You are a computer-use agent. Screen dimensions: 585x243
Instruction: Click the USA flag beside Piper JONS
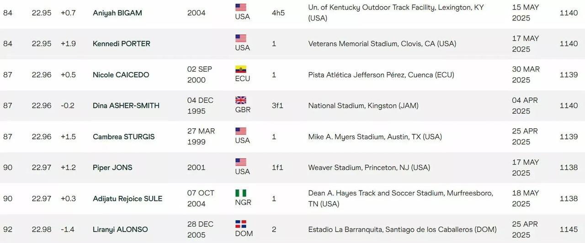click(241, 162)
